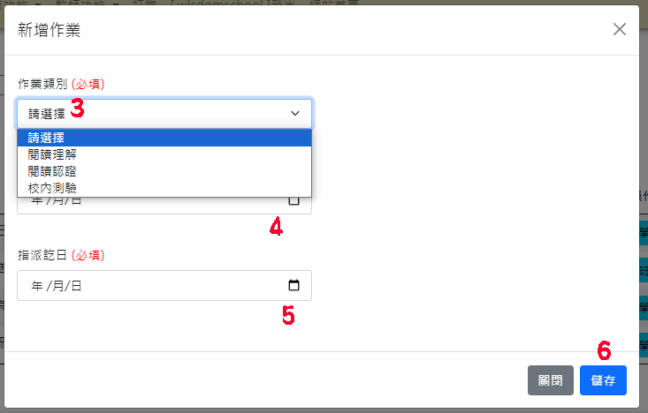Image resolution: width=648 pixels, height=413 pixels.
Task: Click the 指派訖日 (必填) field label
Action: coord(61,255)
